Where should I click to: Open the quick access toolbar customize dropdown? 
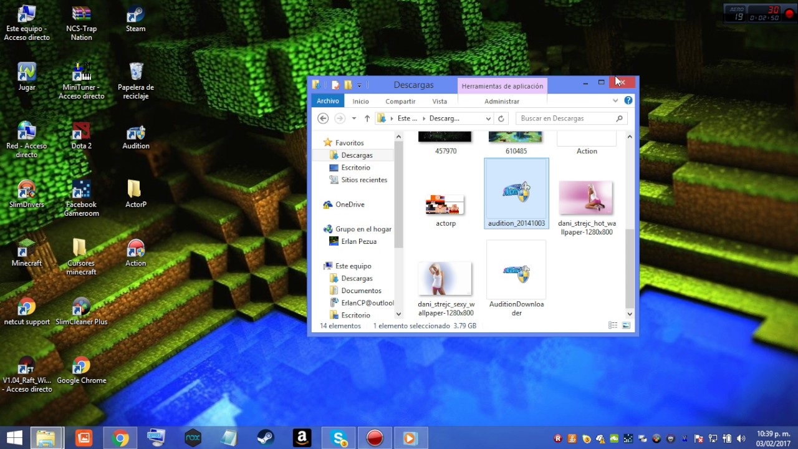359,85
